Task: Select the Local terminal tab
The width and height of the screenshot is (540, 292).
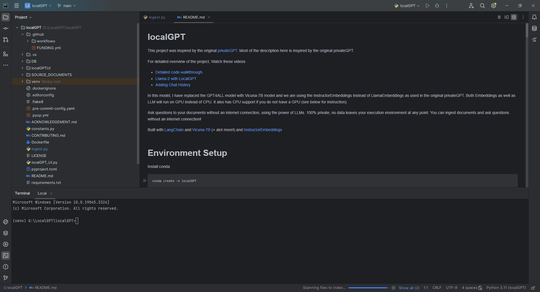Action: pos(42,193)
